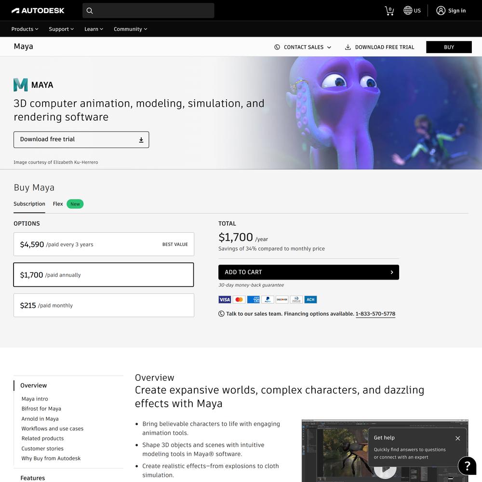The image size is (482, 482).
Task: Jump to Why Buy from Autodesk
Action: point(51,458)
